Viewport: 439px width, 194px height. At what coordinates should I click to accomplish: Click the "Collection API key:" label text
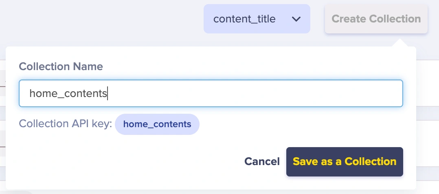click(66, 124)
